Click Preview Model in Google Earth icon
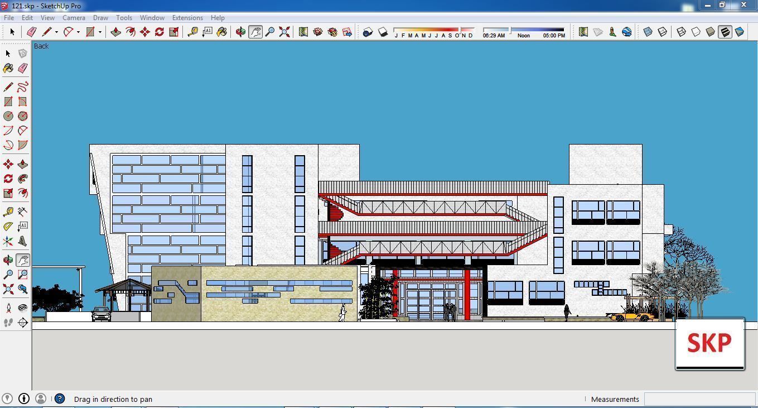758x408 pixels. (626, 32)
